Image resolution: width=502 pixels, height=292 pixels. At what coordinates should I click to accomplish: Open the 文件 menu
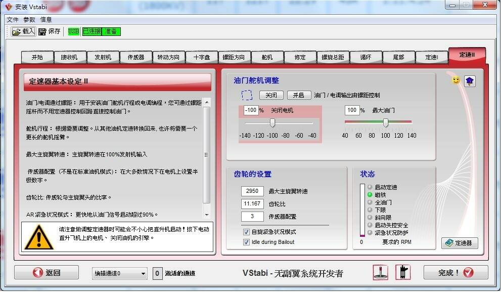coord(13,20)
